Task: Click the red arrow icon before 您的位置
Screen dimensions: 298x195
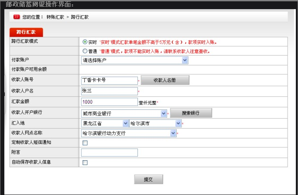Action: point(16,17)
